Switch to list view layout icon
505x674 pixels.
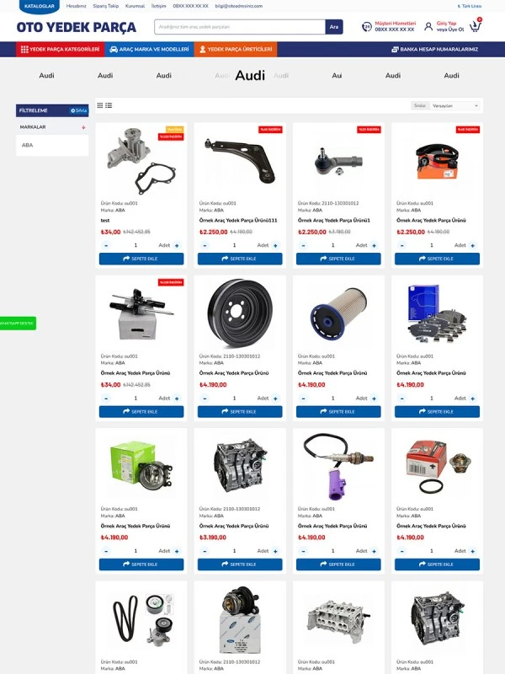(x=109, y=105)
